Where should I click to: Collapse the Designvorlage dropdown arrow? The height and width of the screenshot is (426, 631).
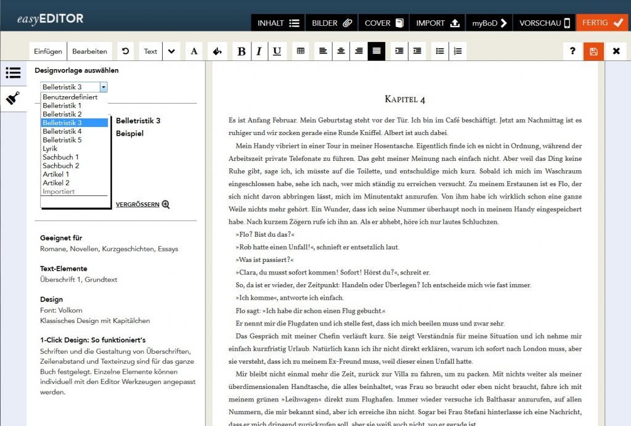coord(104,87)
